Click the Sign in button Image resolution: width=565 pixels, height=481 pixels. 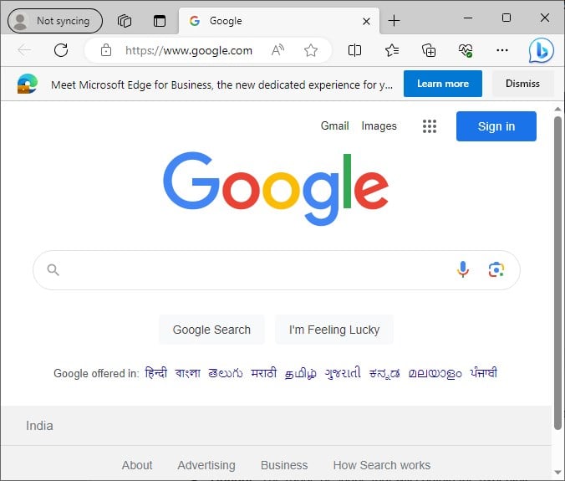coord(496,126)
